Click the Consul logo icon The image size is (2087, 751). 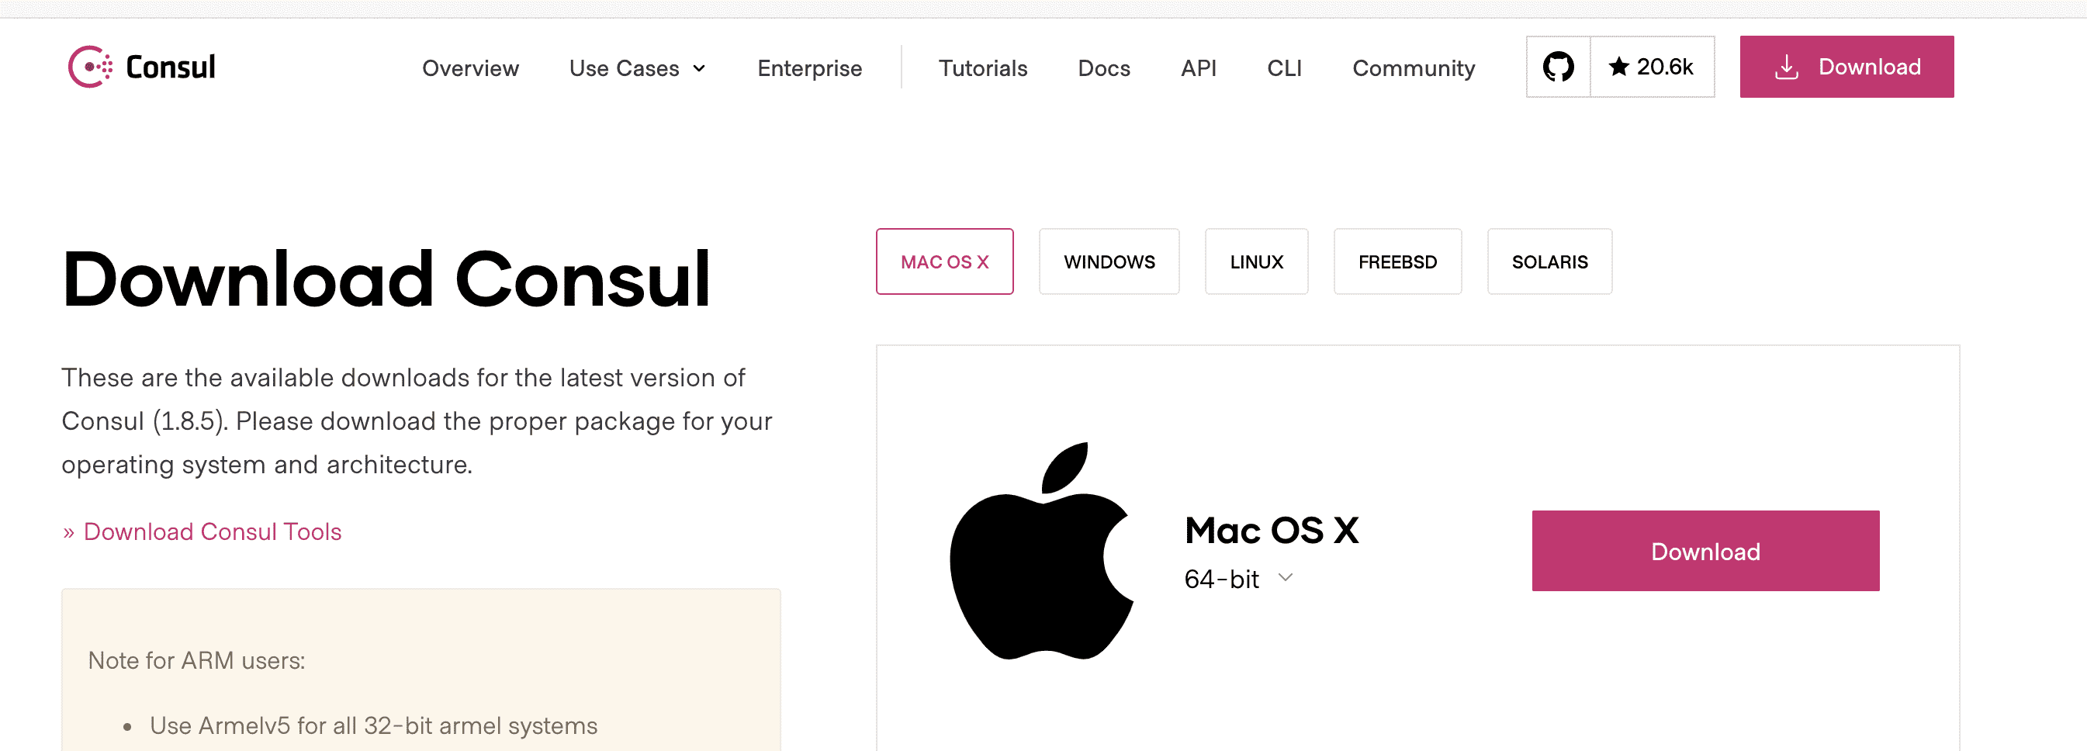pyautogui.click(x=89, y=67)
